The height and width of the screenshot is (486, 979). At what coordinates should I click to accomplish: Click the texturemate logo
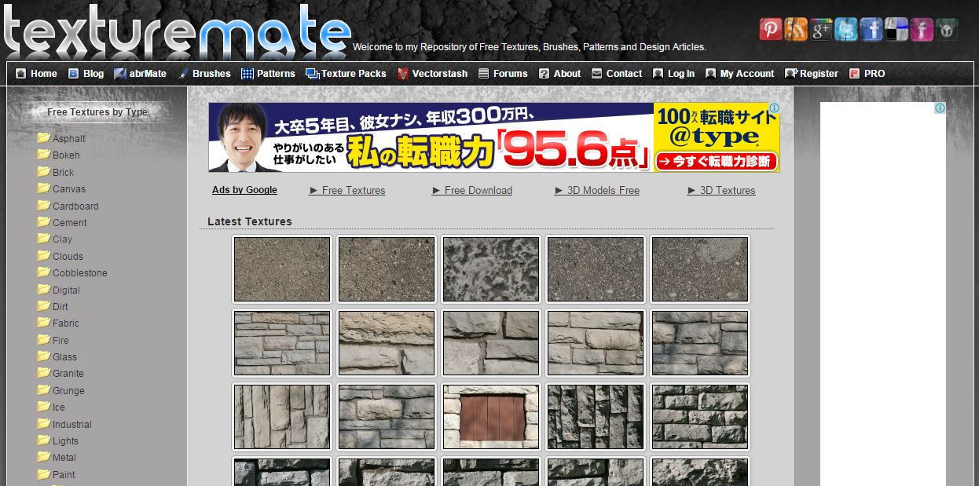pos(177,31)
